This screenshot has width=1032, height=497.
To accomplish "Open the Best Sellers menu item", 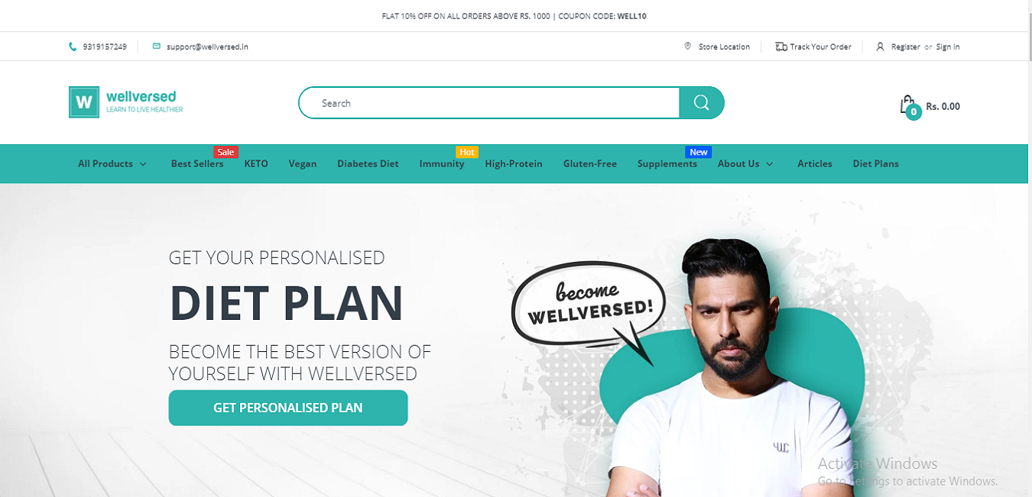I will 197,163.
